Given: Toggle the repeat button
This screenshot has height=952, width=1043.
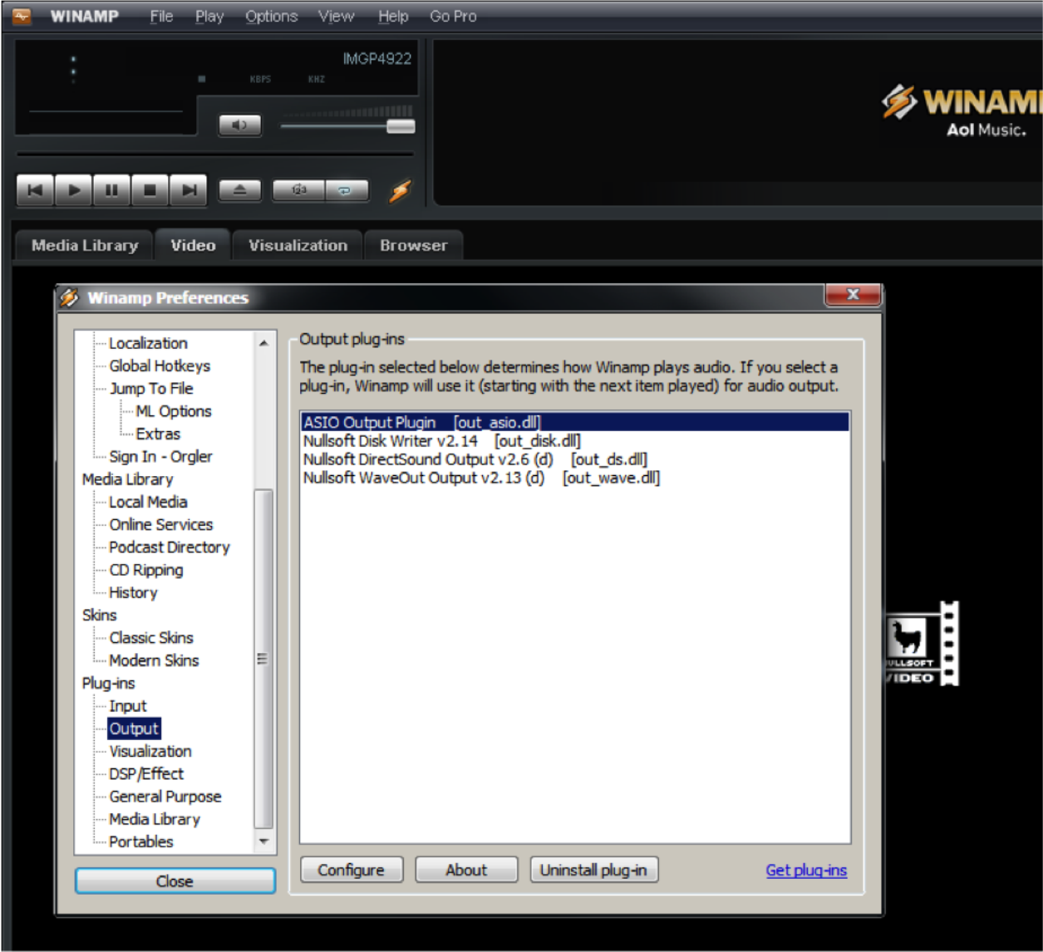Looking at the screenshot, I should [x=345, y=190].
